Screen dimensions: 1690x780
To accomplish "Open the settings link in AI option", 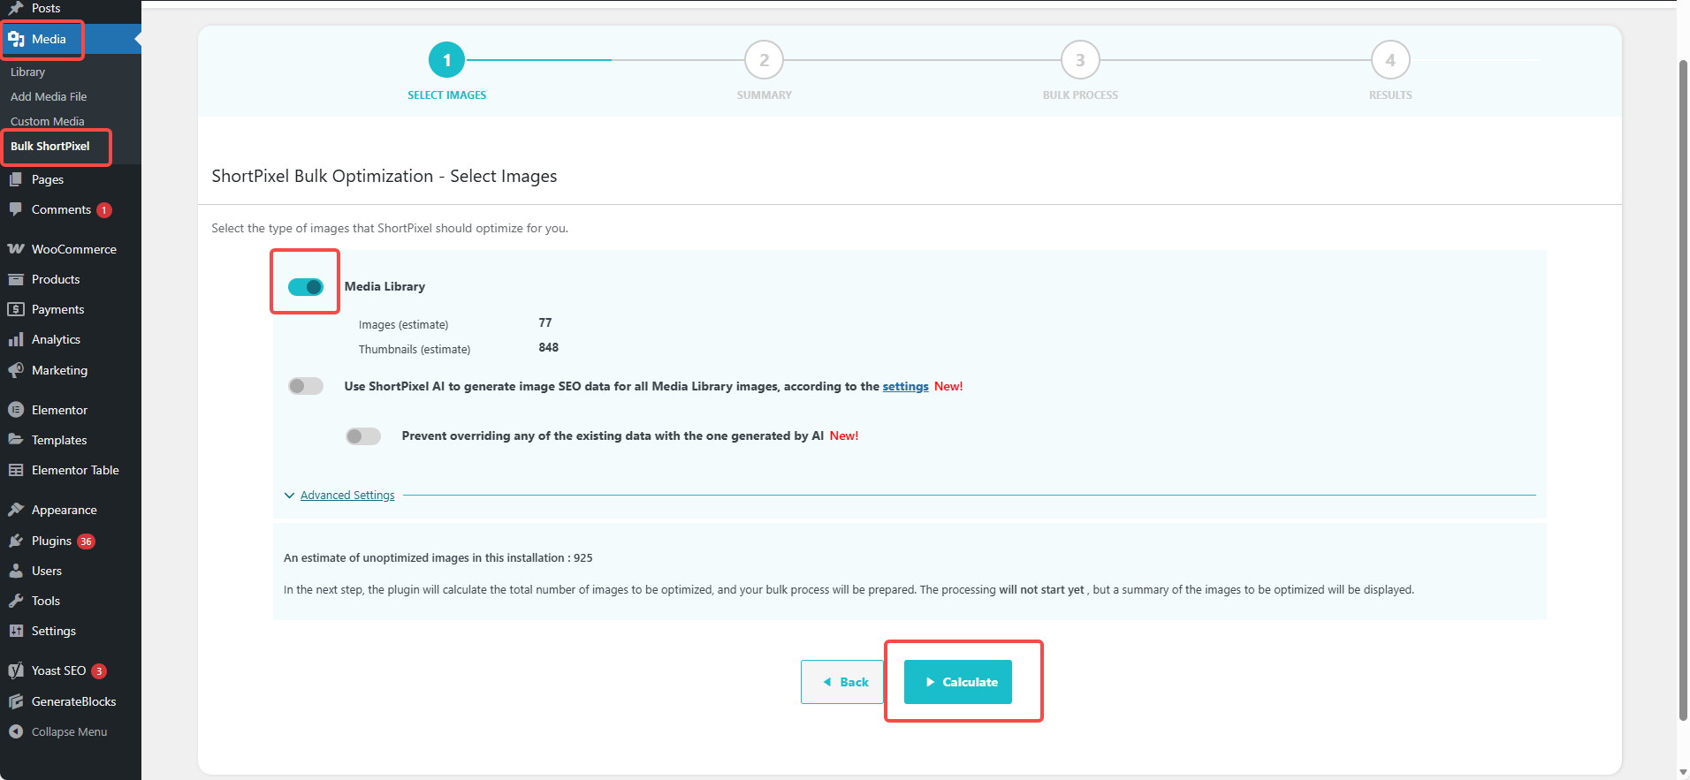I will pyautogui.click(x=905, y=386).
